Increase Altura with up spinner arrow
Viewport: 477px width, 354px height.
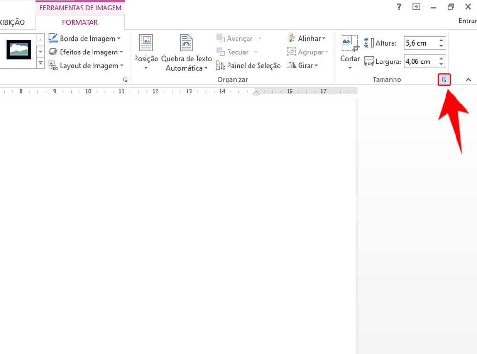(x=442, y=40)
